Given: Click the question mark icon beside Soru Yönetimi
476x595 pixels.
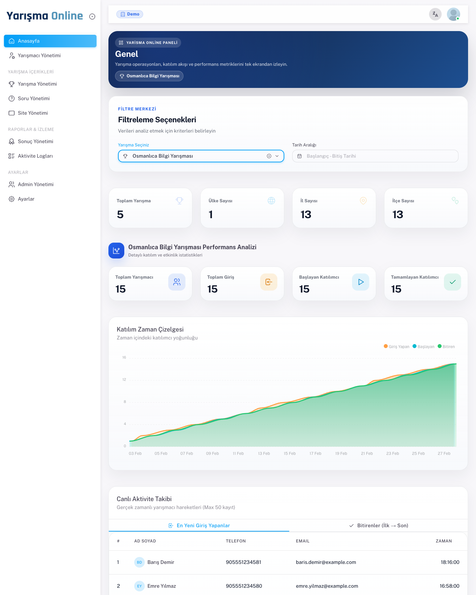Looking at the screenshot, I should tap(12, 99).
